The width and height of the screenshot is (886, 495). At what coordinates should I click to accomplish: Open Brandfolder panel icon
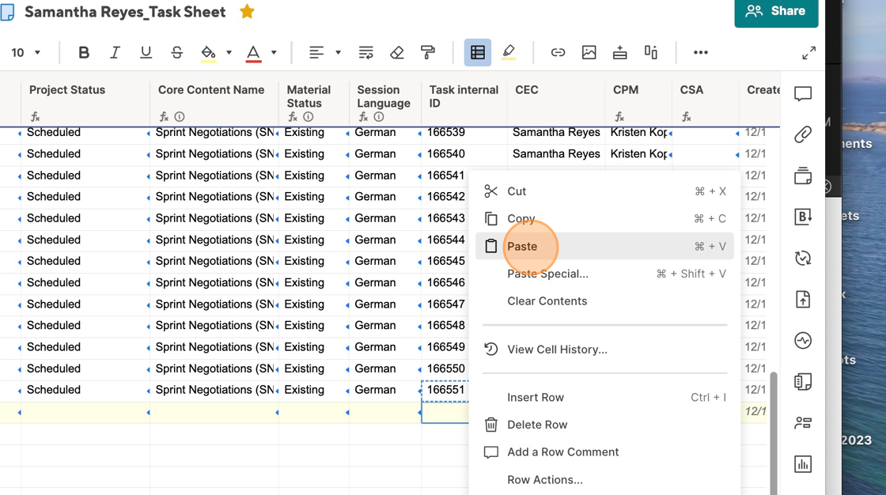[803, 217]
